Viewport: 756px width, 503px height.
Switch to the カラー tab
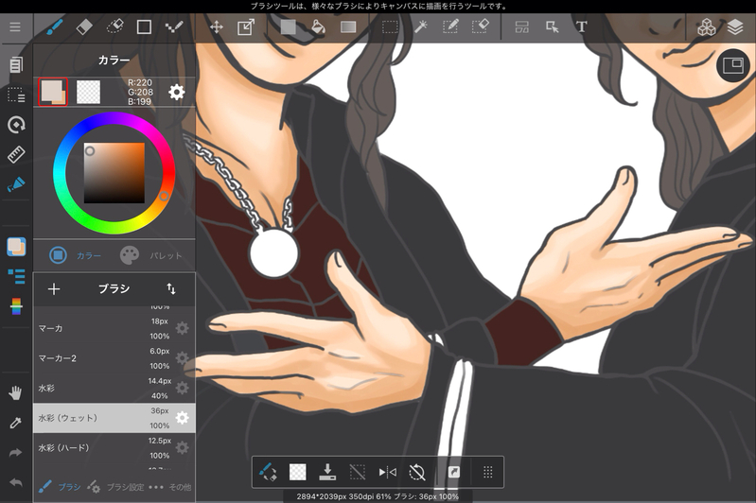75,255
